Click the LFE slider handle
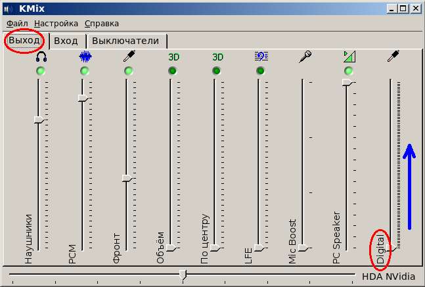Screen dimensions: 425x287 pos(259,248)
